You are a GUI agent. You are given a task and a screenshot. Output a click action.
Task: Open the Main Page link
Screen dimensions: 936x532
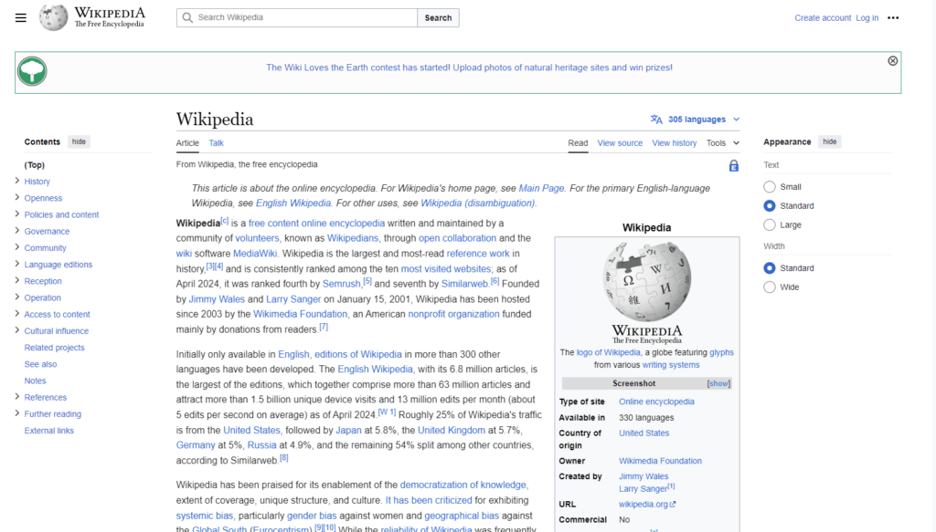click(x=541, y=188)
